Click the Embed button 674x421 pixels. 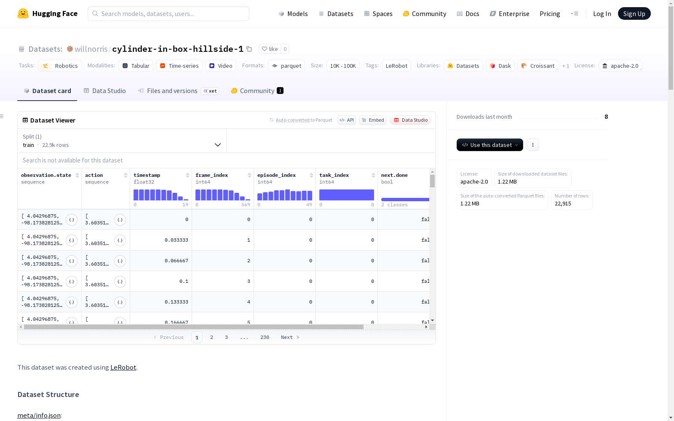click(373, 120)
